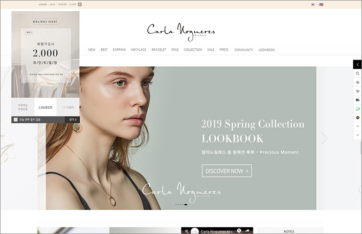Close the event popup

[73, 119]
